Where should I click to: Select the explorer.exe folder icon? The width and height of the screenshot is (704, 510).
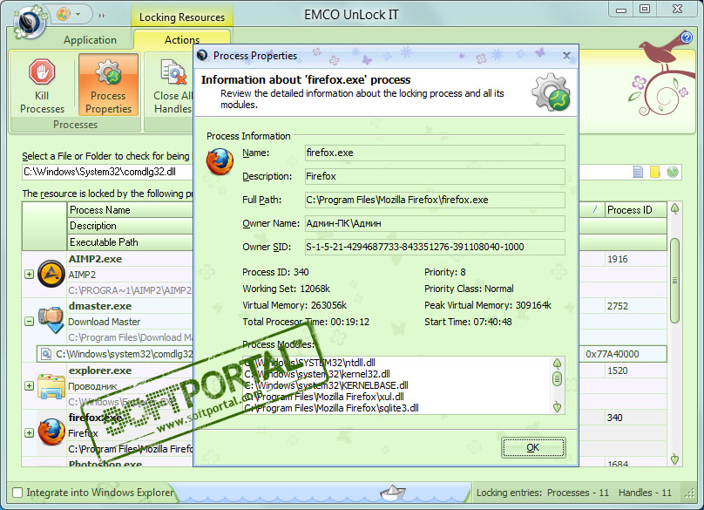coord(51,385)
